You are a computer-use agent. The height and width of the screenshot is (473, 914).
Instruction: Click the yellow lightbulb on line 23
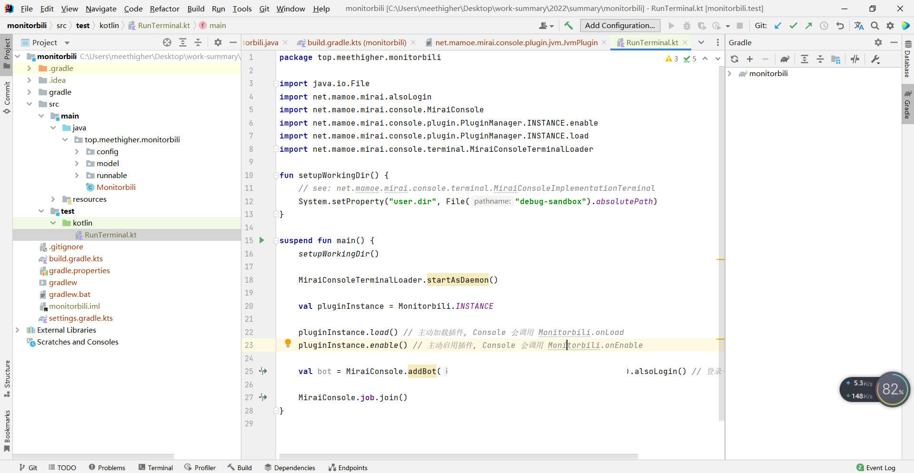[x=288, y=343]
